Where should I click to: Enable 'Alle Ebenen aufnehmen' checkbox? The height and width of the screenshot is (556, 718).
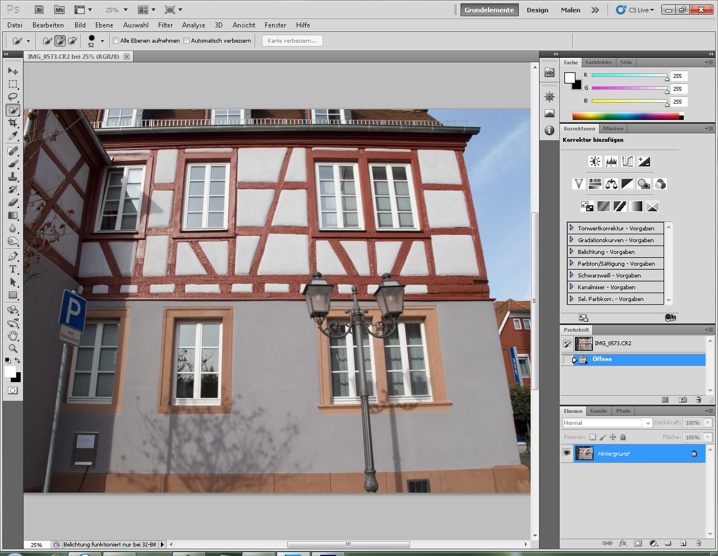click(116, 41)
